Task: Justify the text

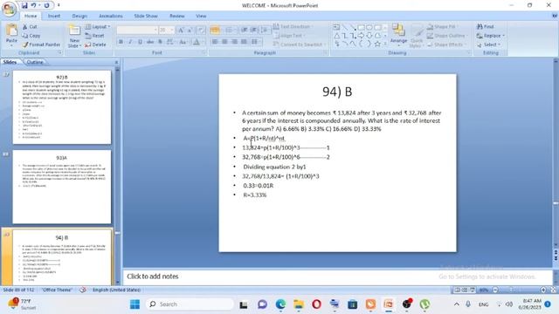Action: [244, 42]
